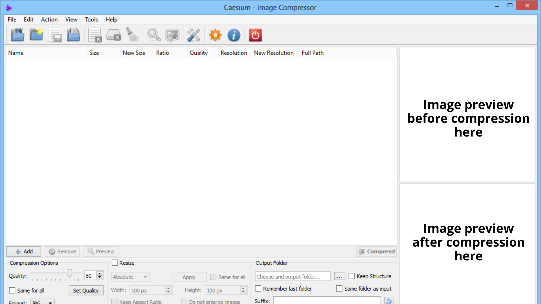The height and width of the screenshot is (304, 541).
Task: Open the Tools menu
Action: click(x=91, y=19)
